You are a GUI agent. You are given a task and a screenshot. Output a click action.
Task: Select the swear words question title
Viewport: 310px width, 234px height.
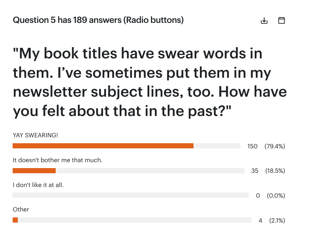point(150,82)
